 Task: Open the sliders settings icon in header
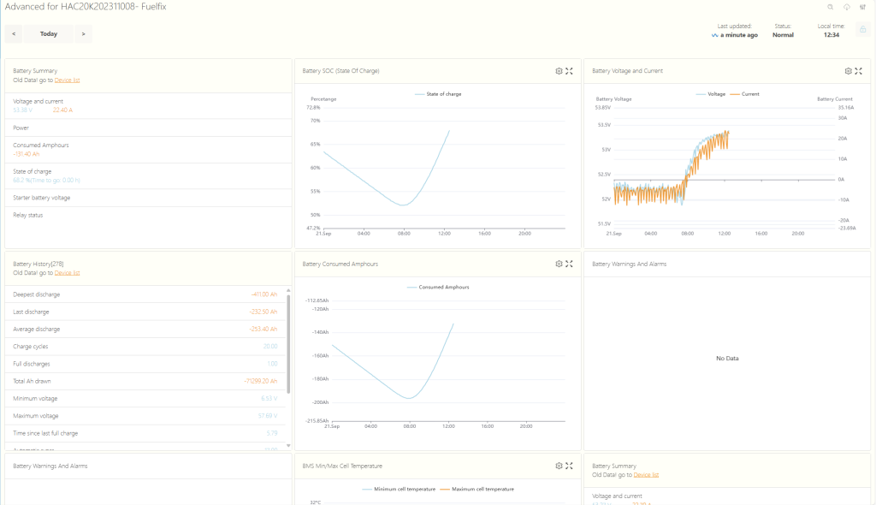(862, 7)
